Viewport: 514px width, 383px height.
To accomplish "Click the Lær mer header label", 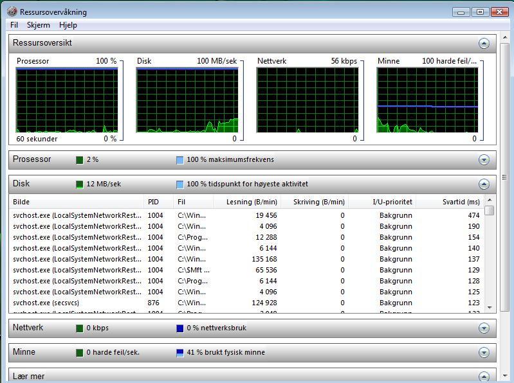I will coord(28,377).
